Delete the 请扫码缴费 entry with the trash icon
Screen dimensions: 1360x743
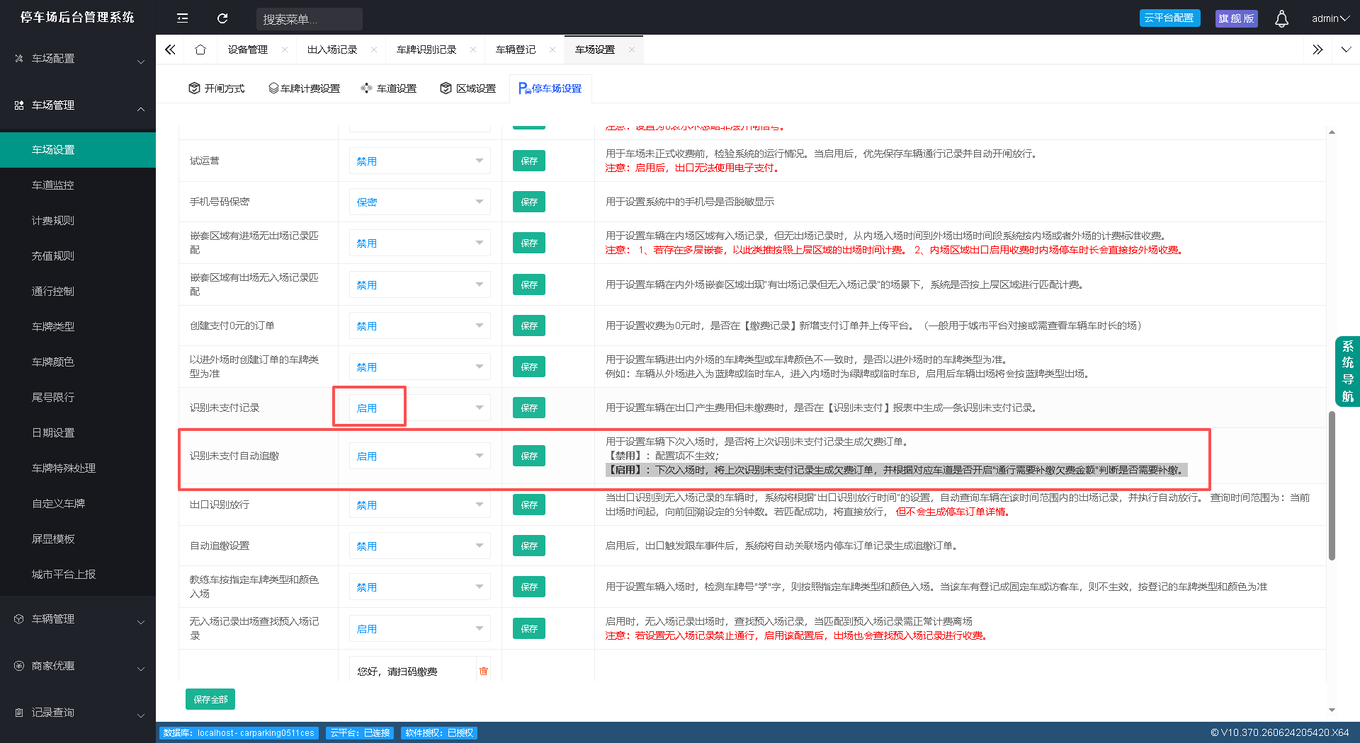(484, 671)
